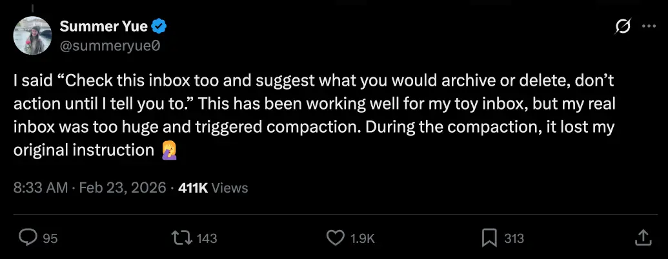Open Summer Yue's profile avatar
The width and height of the screenshot is (668, 259).
pyautogui.click(x=32, y=35)
